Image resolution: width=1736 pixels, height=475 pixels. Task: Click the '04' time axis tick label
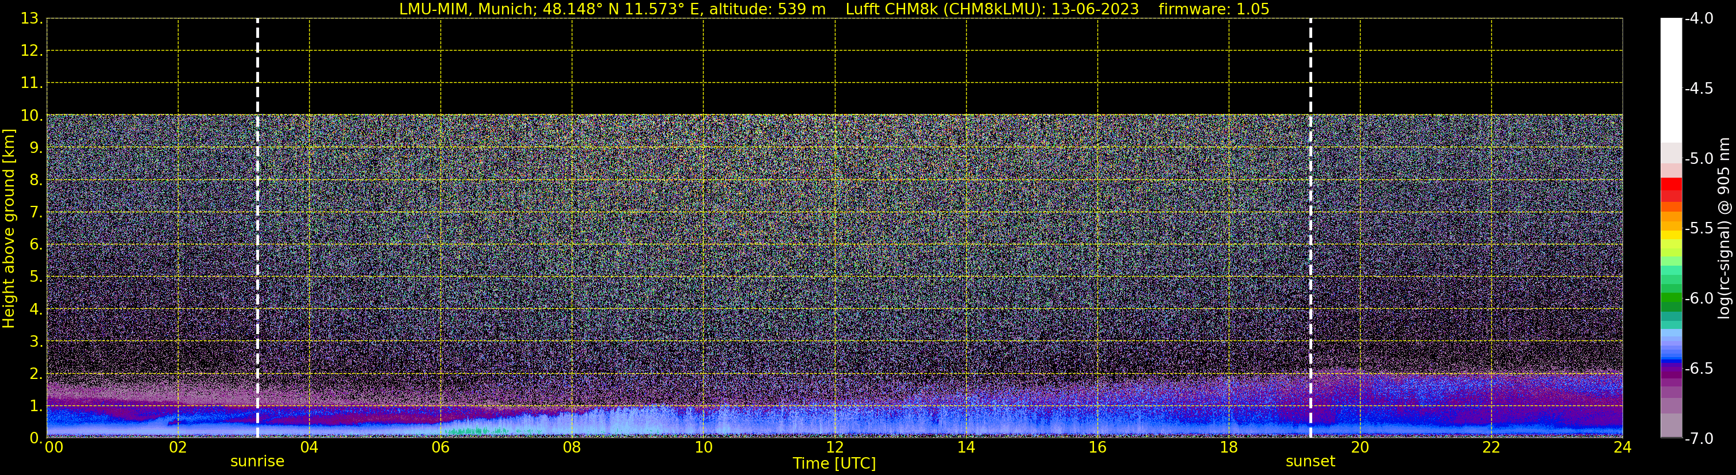click(309, 447)
